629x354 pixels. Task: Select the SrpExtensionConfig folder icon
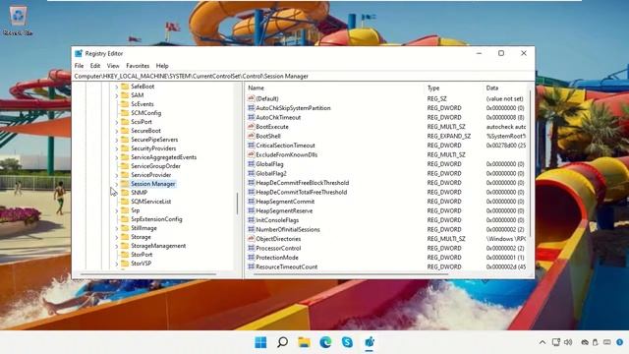(x=125, y=218)
